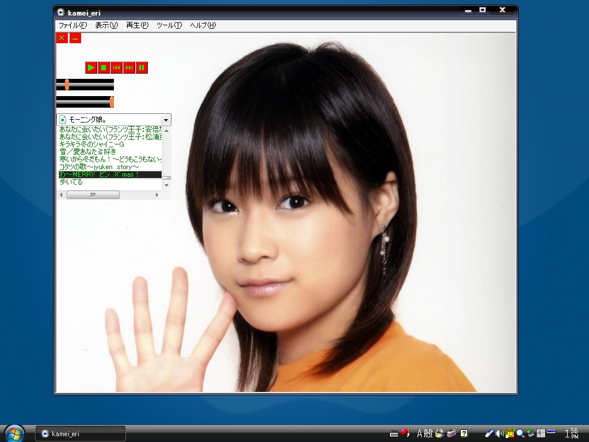Click the blue magnifier tray icon
Screen dimensions: 589x442
(520, 433)
